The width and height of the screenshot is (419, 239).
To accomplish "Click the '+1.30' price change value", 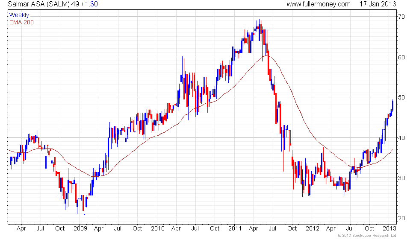I will coord(89,4).
